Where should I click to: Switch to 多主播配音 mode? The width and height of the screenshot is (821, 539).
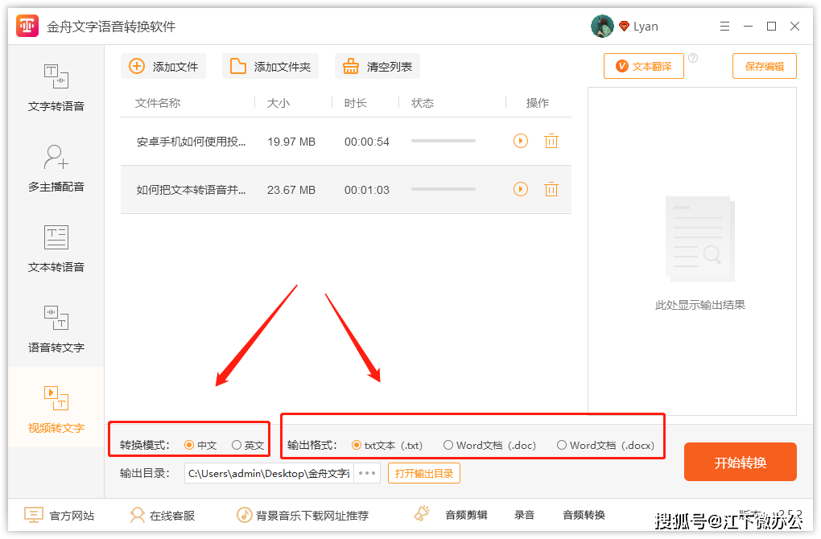pyautogui.click(x=56, y=168)
